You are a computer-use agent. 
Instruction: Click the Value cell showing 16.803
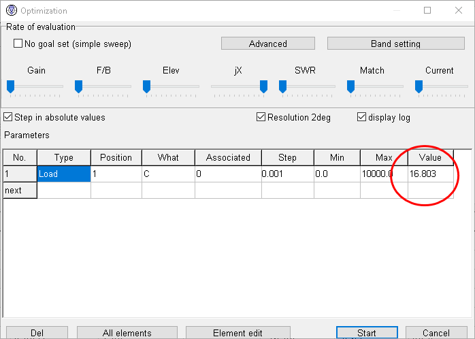click(x=430, y=174)
